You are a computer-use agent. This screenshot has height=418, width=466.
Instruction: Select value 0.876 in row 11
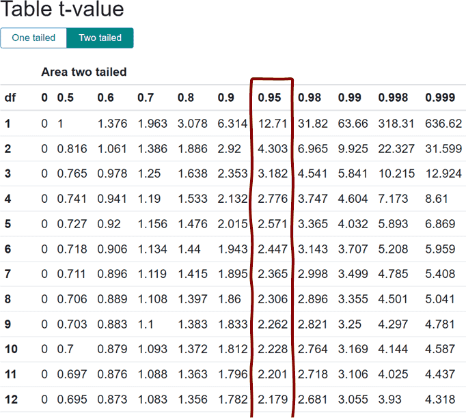[x=112, y=374]
